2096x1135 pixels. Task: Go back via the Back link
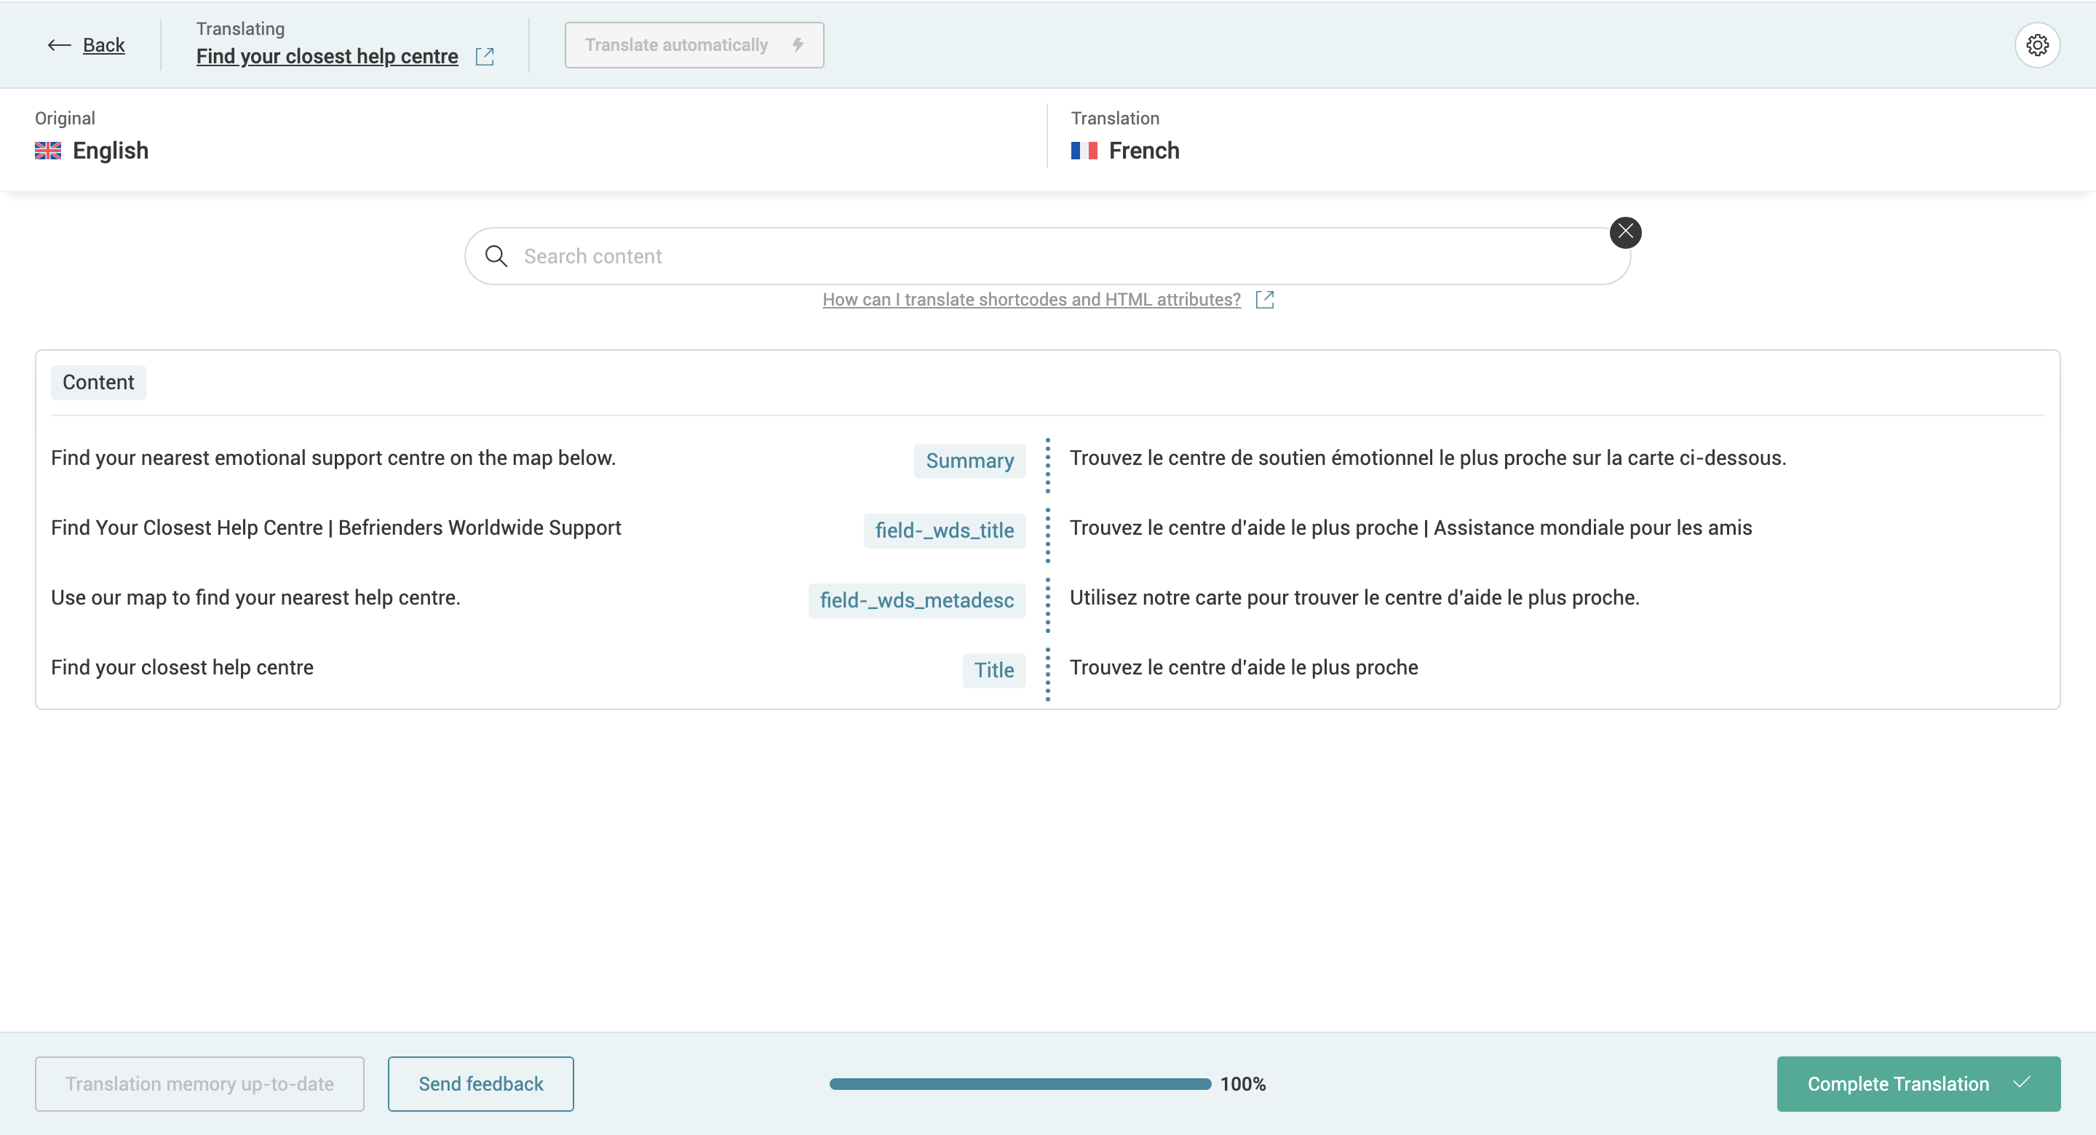[x=103, y=46]
